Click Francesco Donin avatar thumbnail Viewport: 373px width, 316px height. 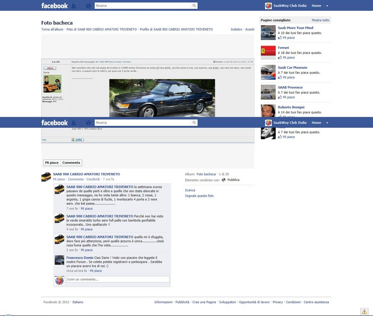pyautogui.click(x=59, y=260)
